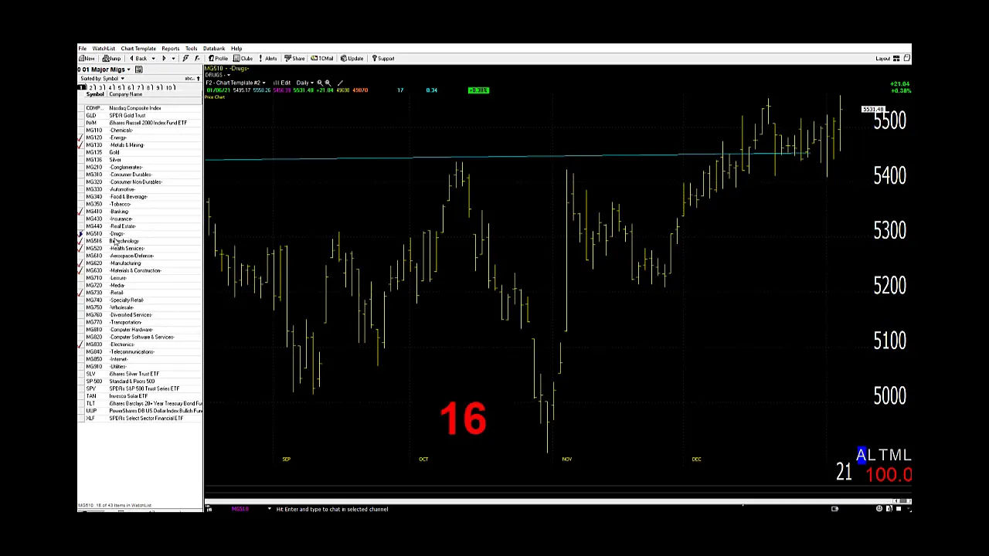Click the Edit chart bars icon
This screenshot has width=989, height=556.
283,83
